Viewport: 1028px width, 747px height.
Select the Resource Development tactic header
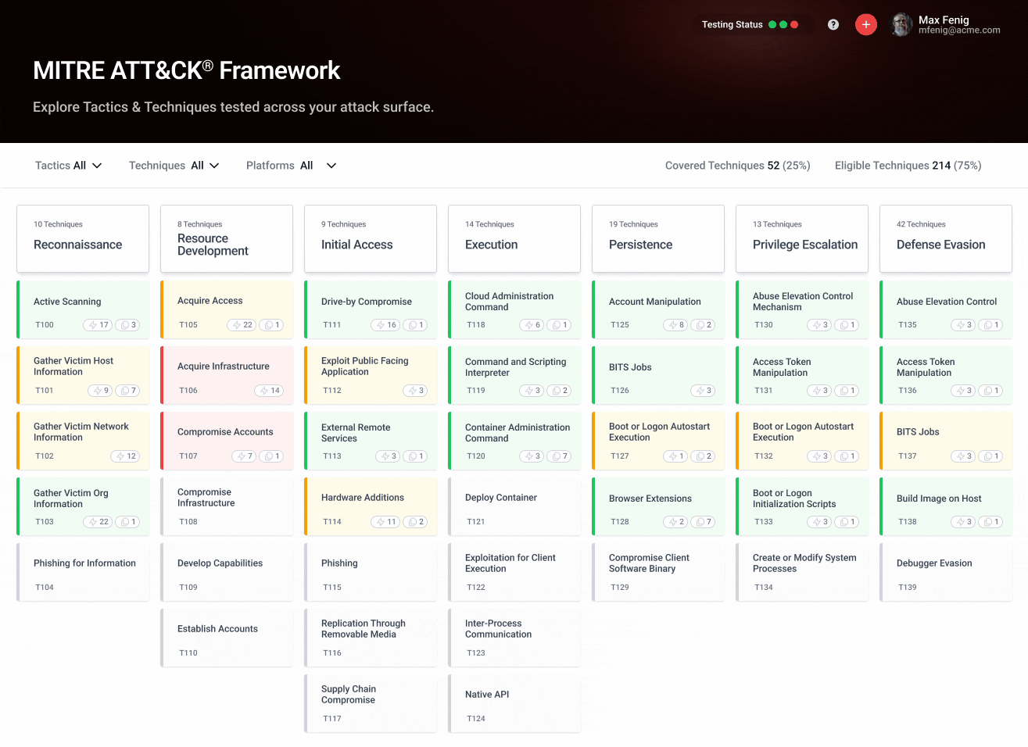[227, 239]
